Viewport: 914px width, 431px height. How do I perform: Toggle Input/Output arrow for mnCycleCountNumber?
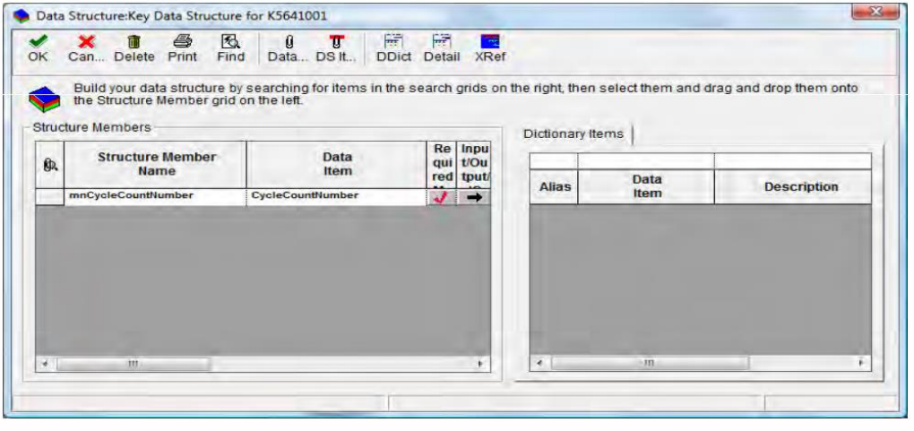[x=473, y=197]
